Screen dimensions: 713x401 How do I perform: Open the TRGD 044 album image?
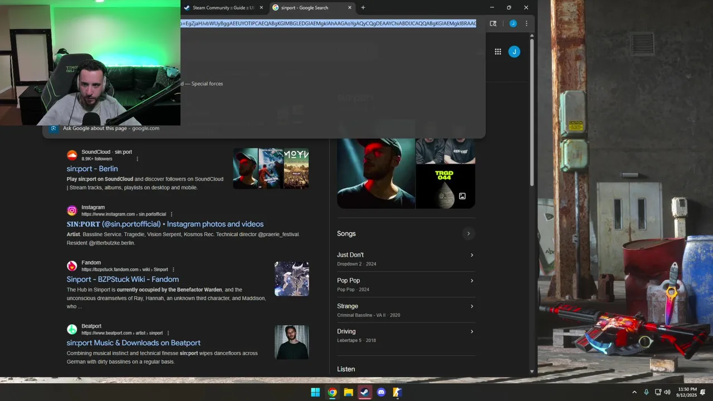coord(446,187)
